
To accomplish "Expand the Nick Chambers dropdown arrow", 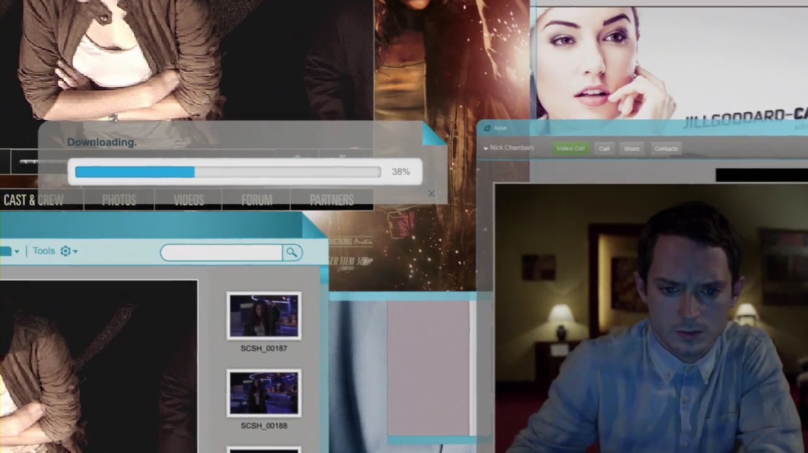I will [485, 148].
